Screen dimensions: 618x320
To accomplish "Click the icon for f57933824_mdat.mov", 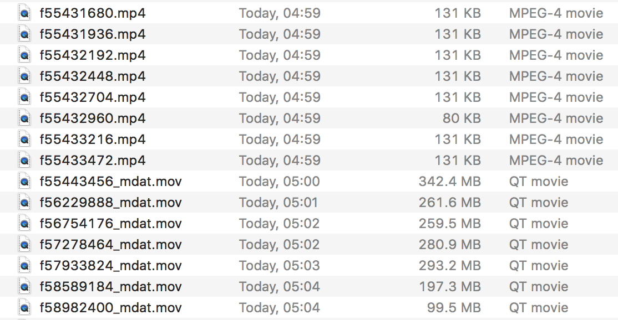I will coord(24,265).
